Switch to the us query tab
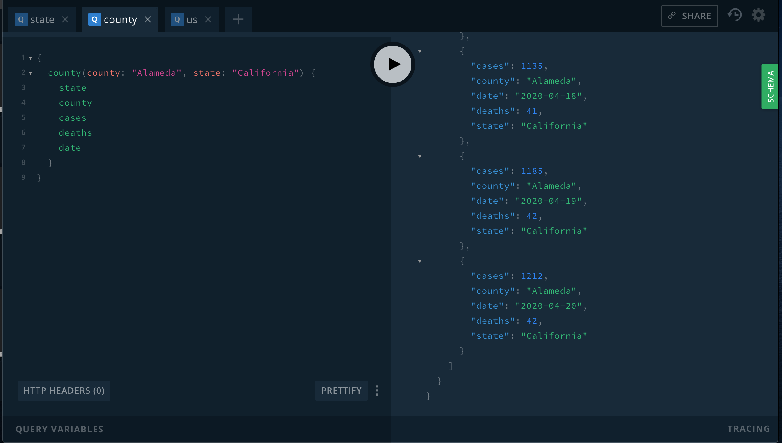The height and width of the screenshot is (443, 782). click(192, 20)
